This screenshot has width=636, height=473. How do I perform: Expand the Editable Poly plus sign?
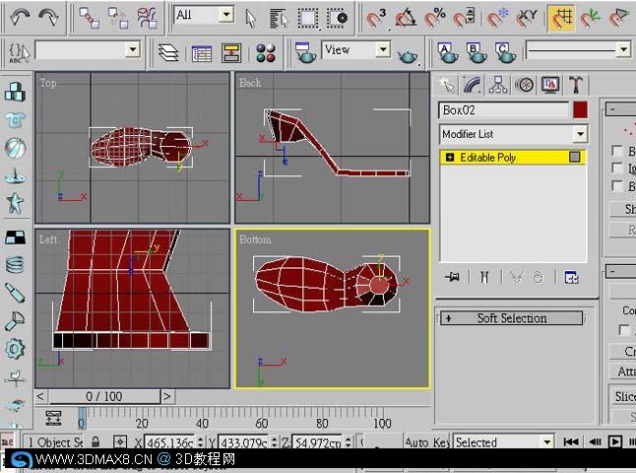[x=449, y=157]
